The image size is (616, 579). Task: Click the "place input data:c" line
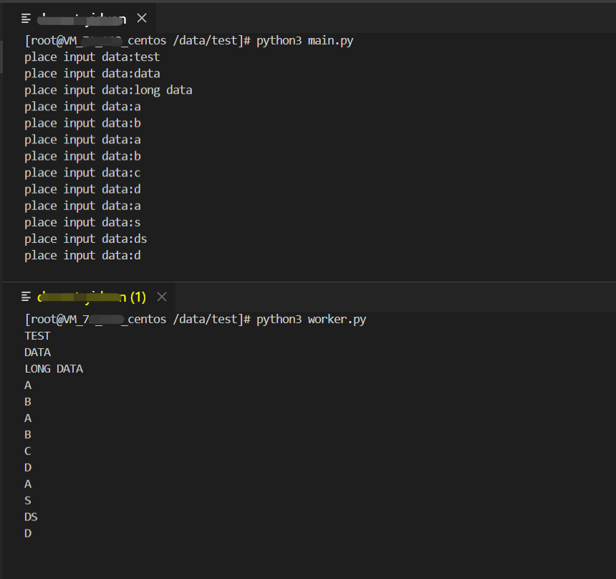(82, 173)
